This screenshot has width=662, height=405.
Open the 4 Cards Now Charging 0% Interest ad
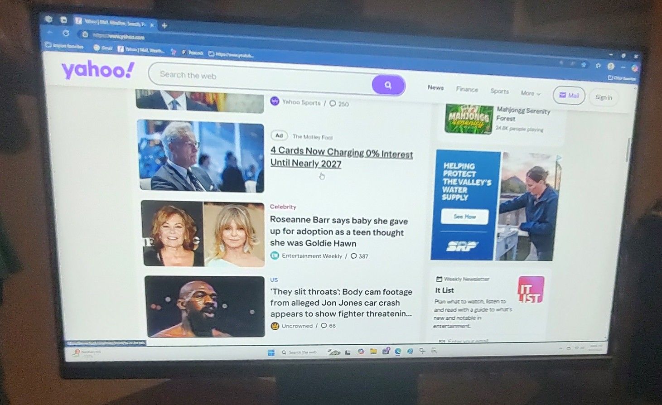341,158
